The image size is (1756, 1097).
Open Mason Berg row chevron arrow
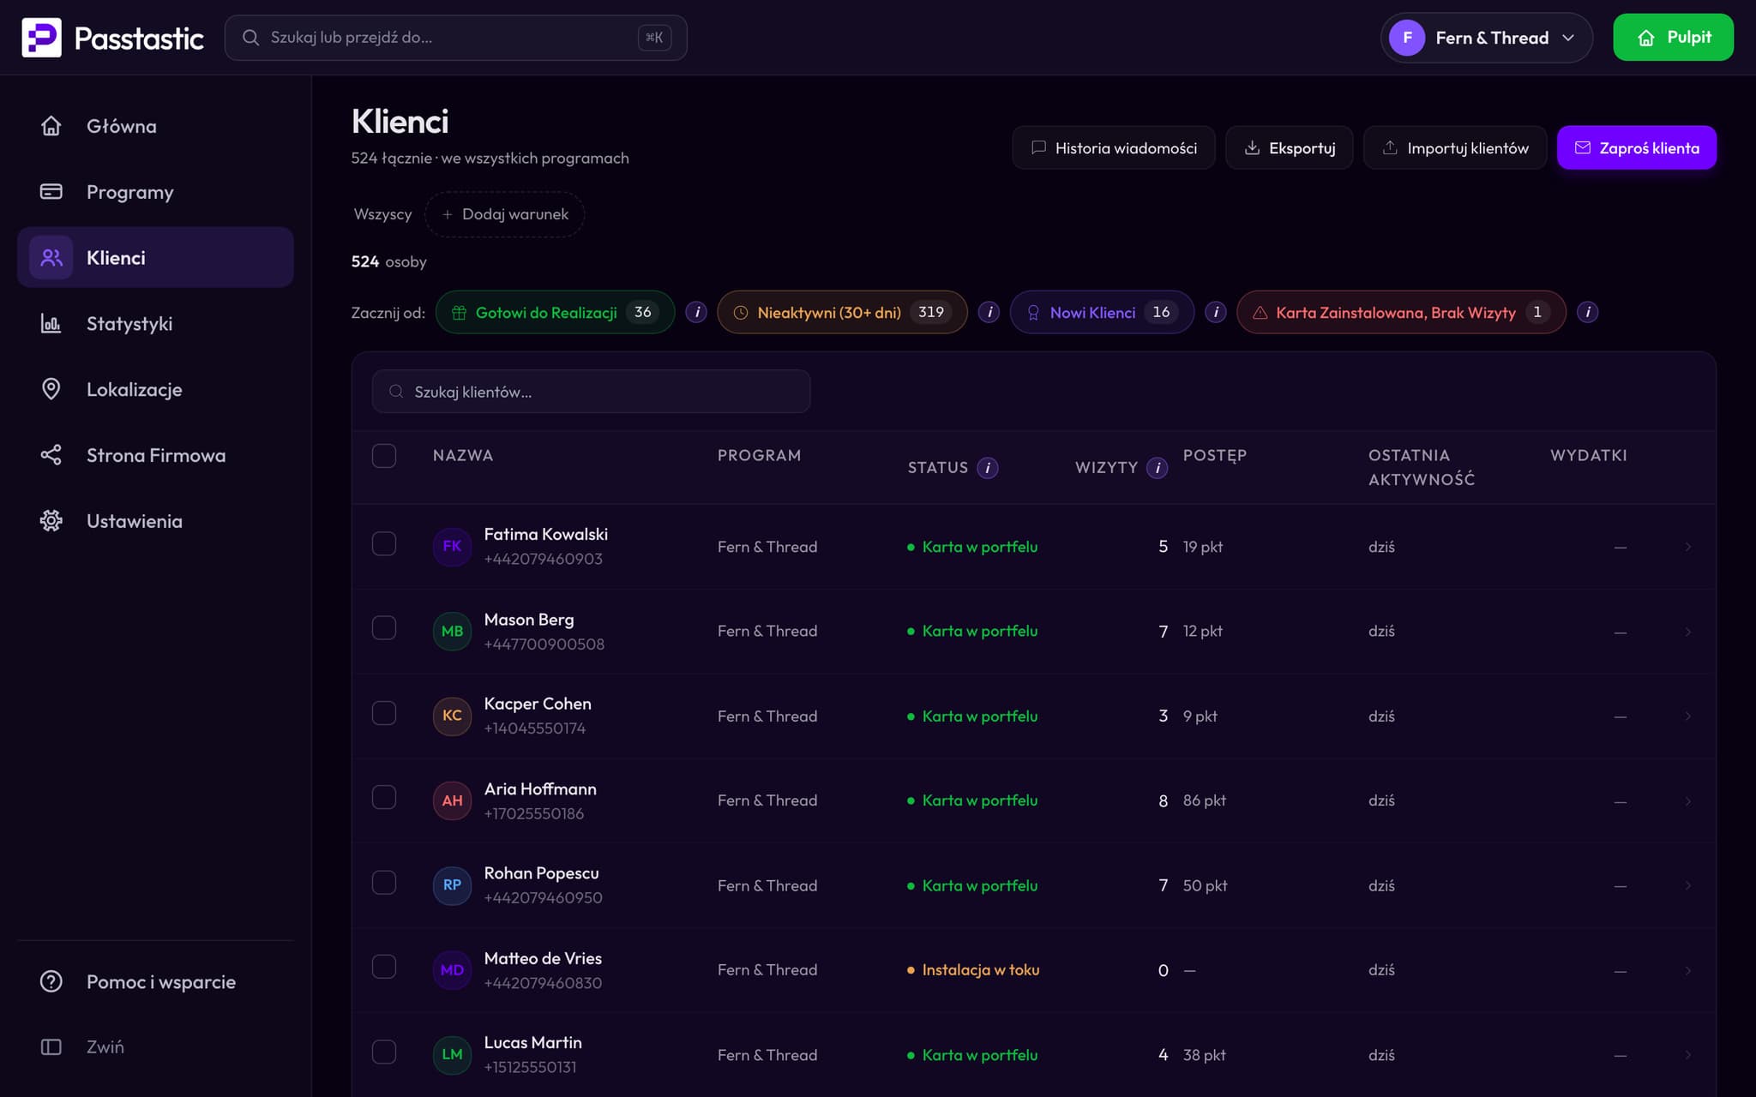[x=1687, y=632]
